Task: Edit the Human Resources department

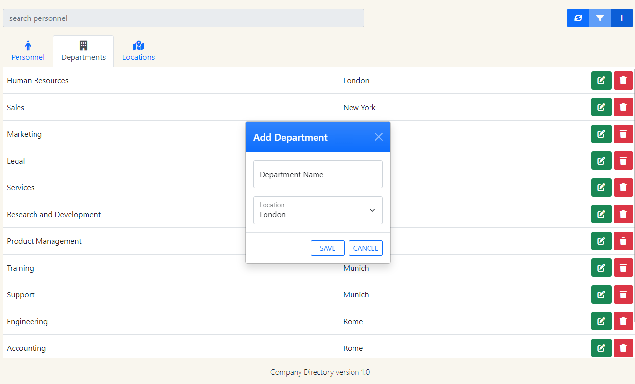Action: click(601, 80)
